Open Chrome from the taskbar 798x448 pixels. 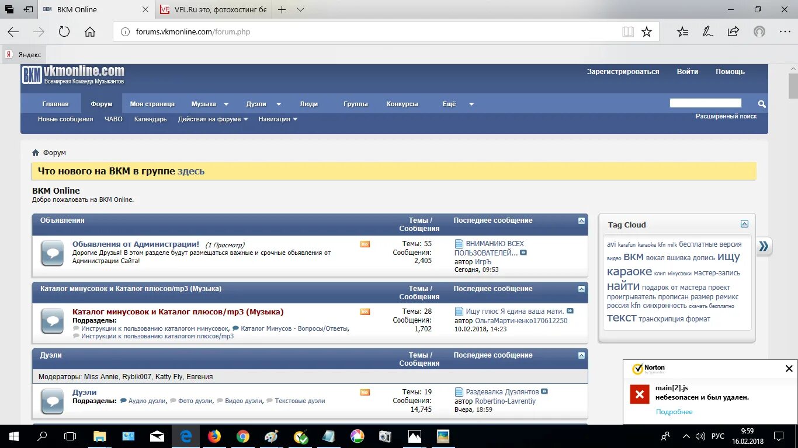[243, 436]
